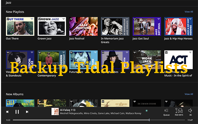
Task: Open the Grown Jazz playlist cover
Action: pos(52,26)
